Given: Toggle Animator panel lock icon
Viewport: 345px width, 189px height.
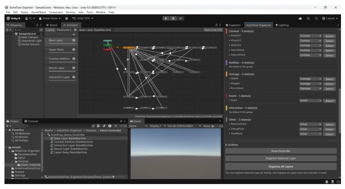Looking at the screenshot, I should click(216, 25).
